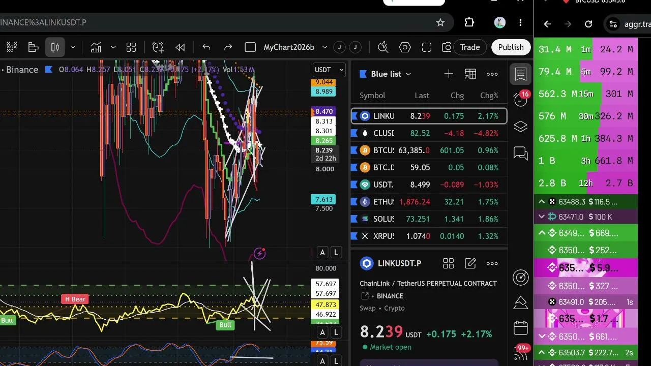Select the ETHUS watchlist row
Image resolution: width=651 pixels, height=366 pixels.
pyautogui.click(x=429, y=202)
